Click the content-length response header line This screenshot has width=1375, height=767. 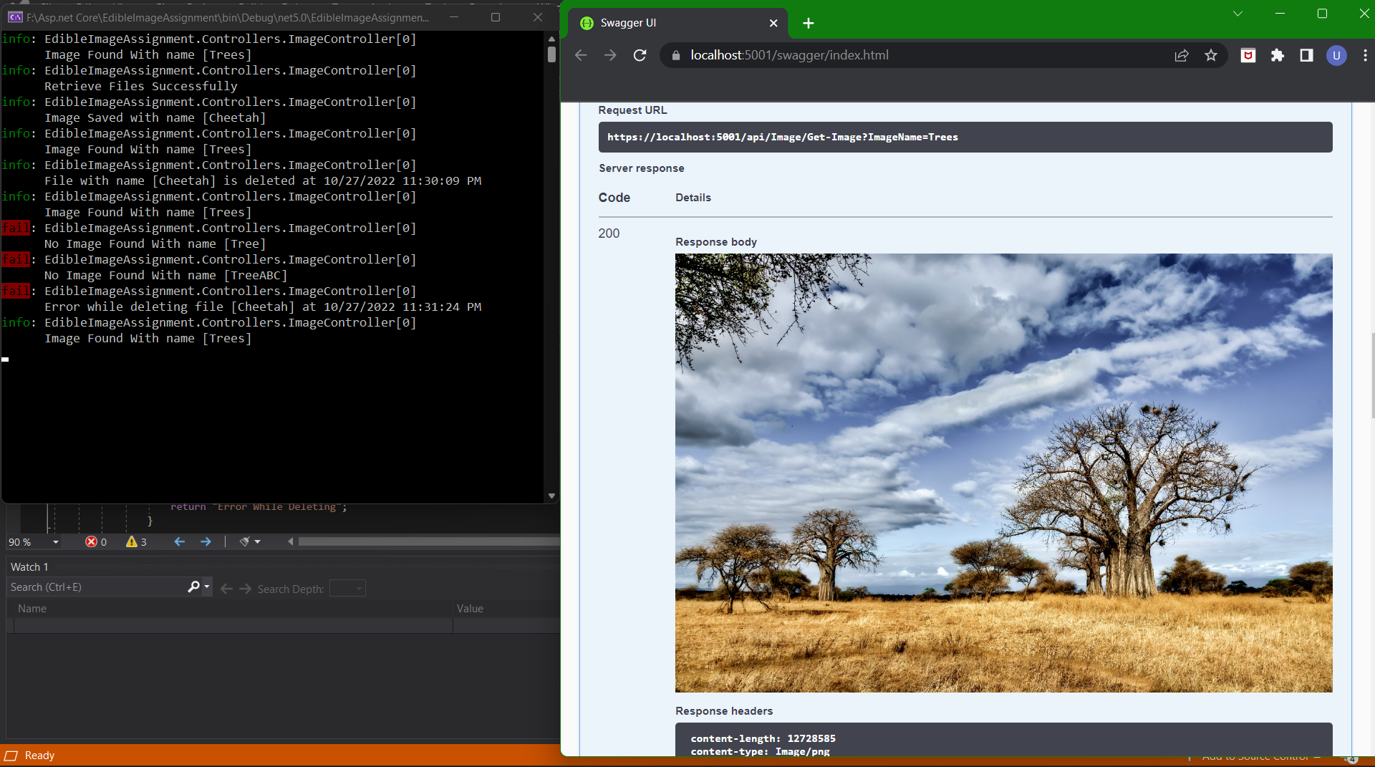click(x=763, y=738)
